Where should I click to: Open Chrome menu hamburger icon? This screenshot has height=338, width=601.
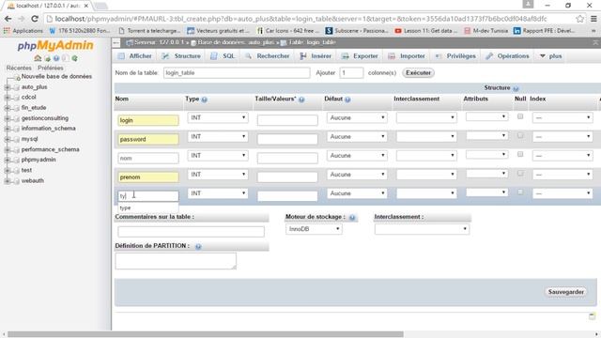point(593,19)
